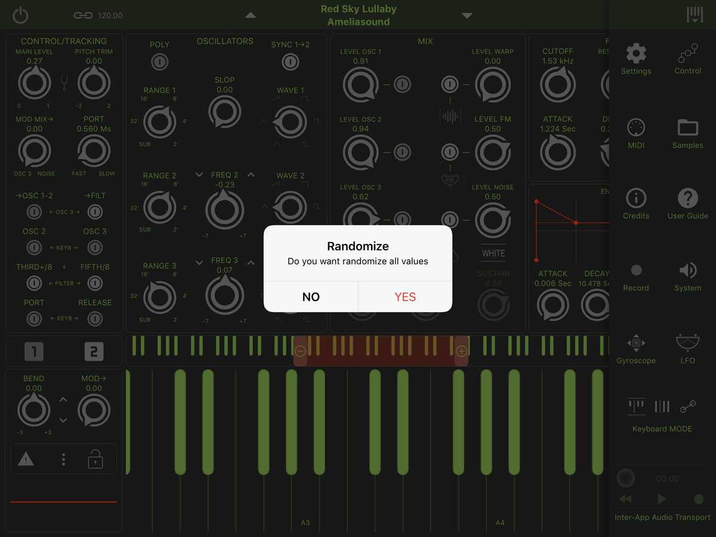
Task: Open Gyroscope settings icon
Action: click(x=636, y=343)
